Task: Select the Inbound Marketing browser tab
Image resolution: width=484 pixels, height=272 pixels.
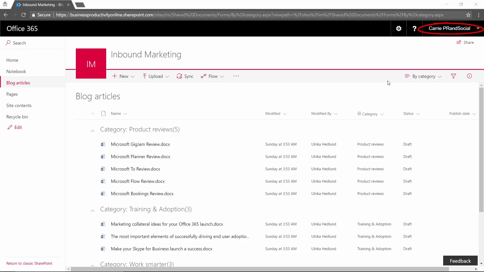Action: point(42,5)
